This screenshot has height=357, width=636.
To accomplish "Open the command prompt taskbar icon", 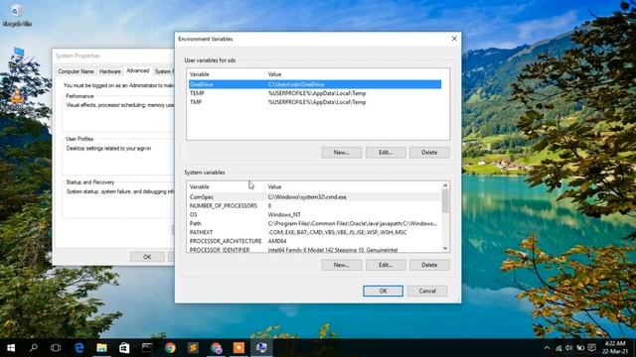I will click(x=147, y=348).
